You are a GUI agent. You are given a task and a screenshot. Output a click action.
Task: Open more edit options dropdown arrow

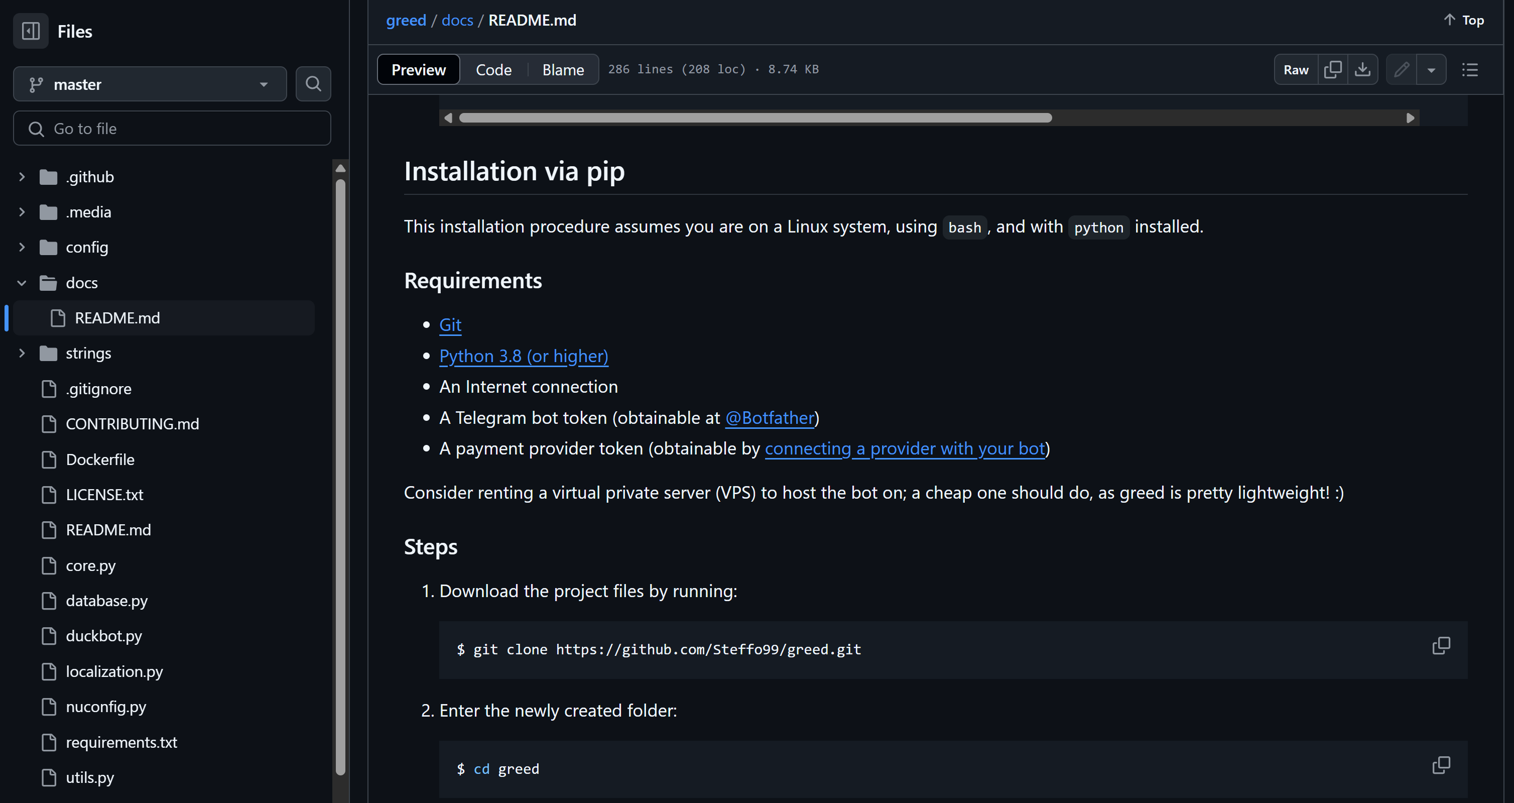tap(1431, 69)
